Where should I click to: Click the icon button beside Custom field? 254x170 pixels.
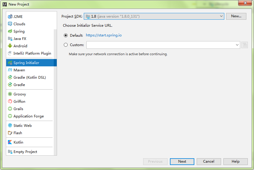tap(245, 45)
